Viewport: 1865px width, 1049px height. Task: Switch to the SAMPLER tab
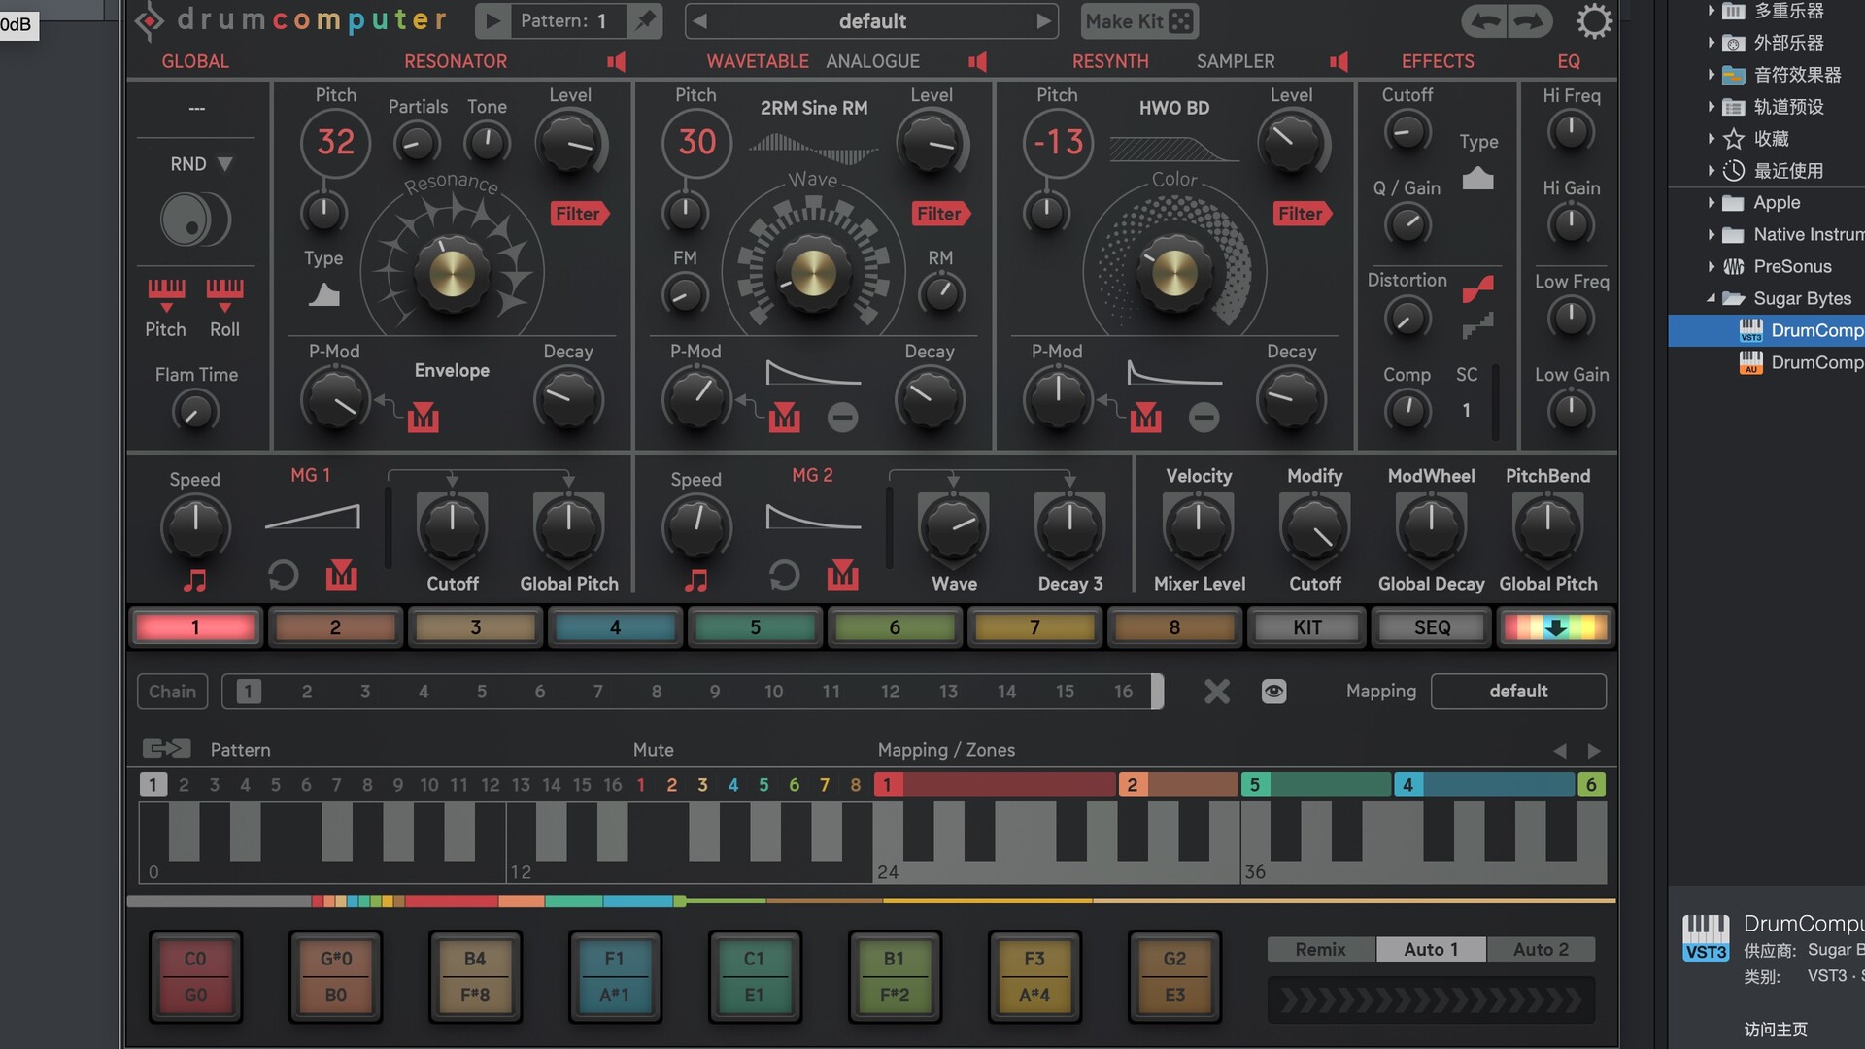[1236, 61]
